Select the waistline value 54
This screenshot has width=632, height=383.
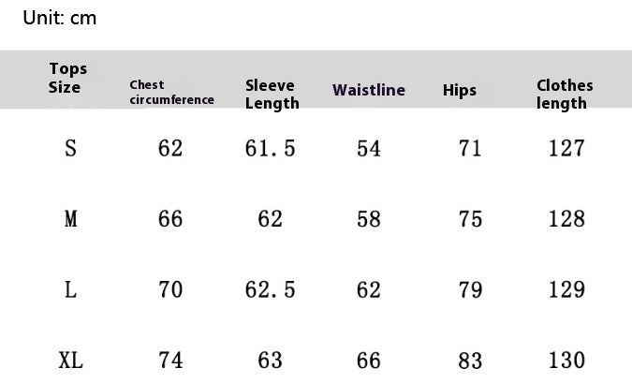369,148
